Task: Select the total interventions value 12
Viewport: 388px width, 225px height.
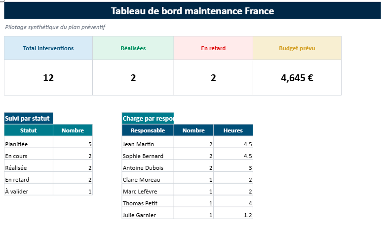Action: (48, 78)
